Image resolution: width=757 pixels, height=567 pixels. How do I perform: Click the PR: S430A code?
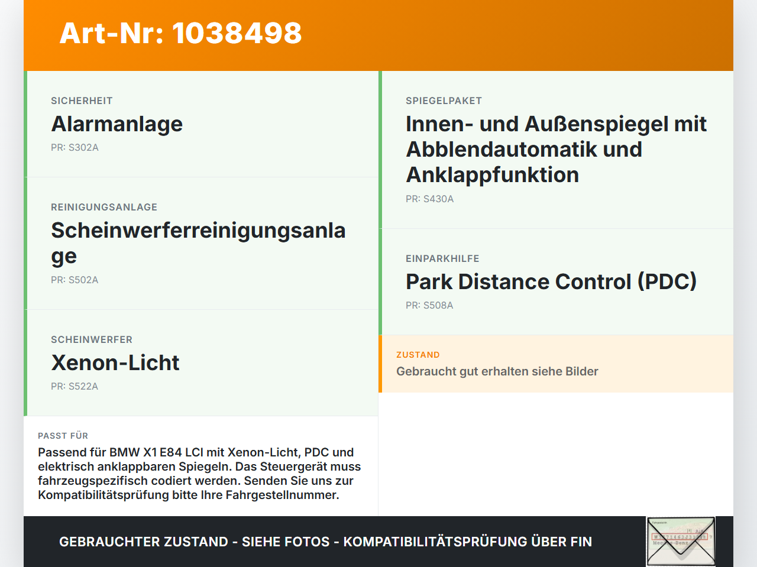pyautogui.click(x=429, y=199)
